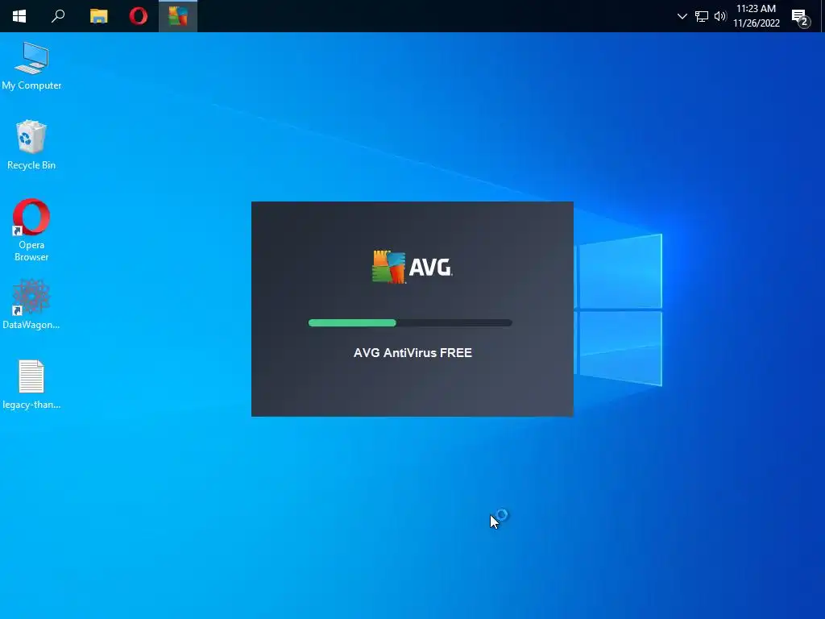Click the 11/26/2022 date in tray
Screen dimensions: 825x619
[x=756, y=23]
